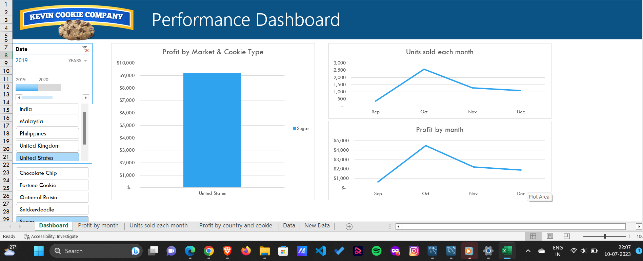Show hidden system tray icons chevron
This screenshot has height=261, width=643.
[528, 251]
